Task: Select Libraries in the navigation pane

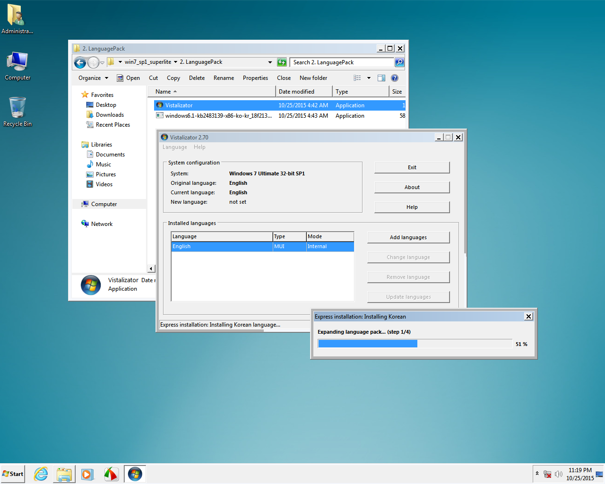Action: 97,145
